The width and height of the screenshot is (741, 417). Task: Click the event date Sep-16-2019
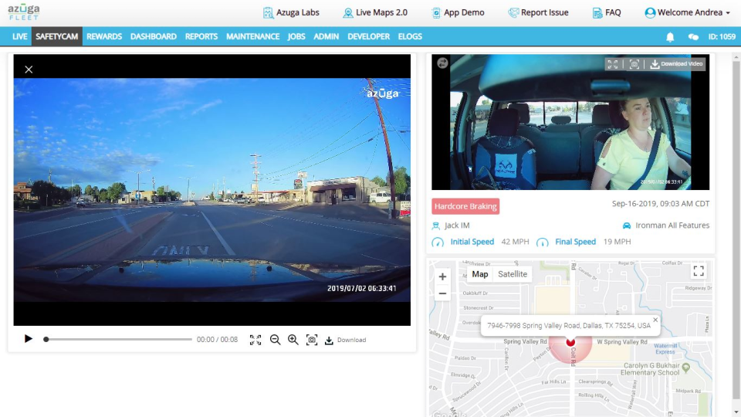click(660, 204)
